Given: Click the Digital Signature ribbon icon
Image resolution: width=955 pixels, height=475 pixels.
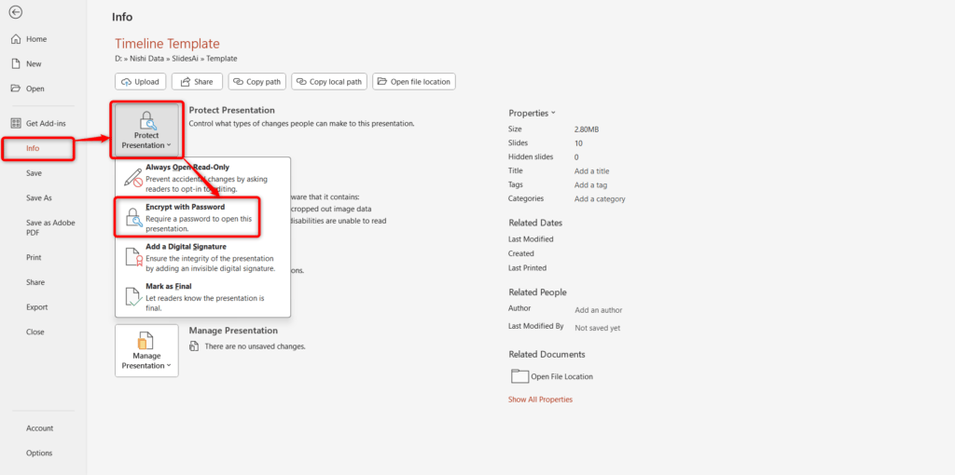Looking at the screenshot, I should click(x=133, y=257).
